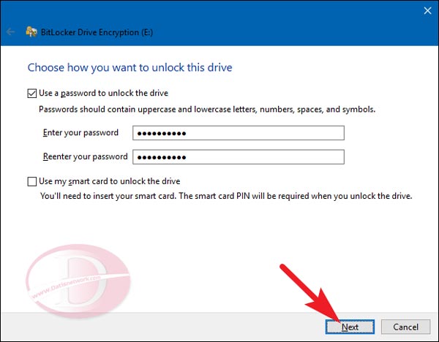Image resolution: width=439 pixels, height=342 pixels.
Task: Click the 'Enter your password' label
Action: coord(80,133)
